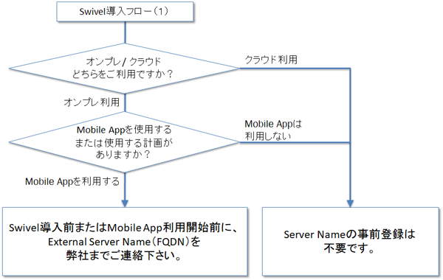Click the connector between the two diamonds
The image size is (443, 280).
125,102
